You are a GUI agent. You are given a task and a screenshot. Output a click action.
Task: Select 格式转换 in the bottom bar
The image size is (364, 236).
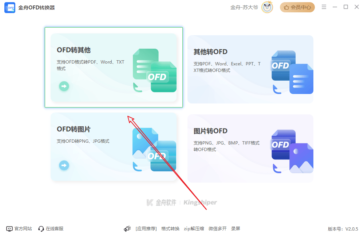tap(170, 228)
